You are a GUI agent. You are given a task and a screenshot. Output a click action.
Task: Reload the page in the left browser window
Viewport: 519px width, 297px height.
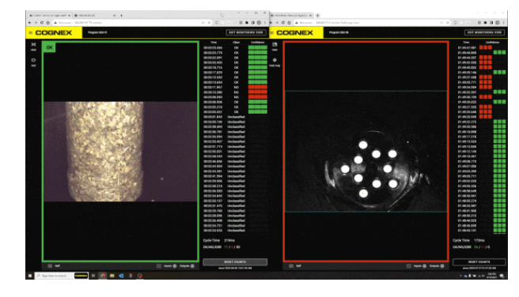click(x=42, y=22)
